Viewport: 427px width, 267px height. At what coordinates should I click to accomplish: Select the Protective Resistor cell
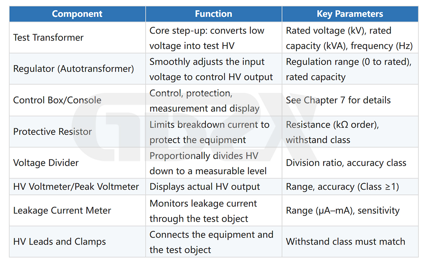(77, 132)
